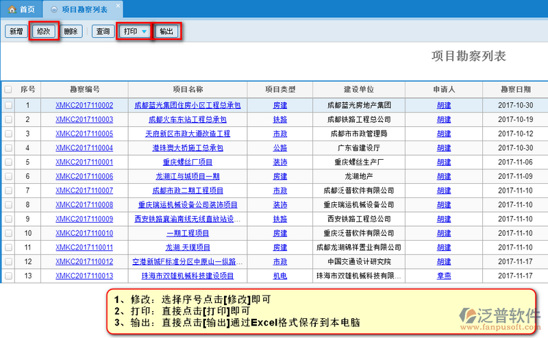Select the checkbox for row 7

[8, 191]
